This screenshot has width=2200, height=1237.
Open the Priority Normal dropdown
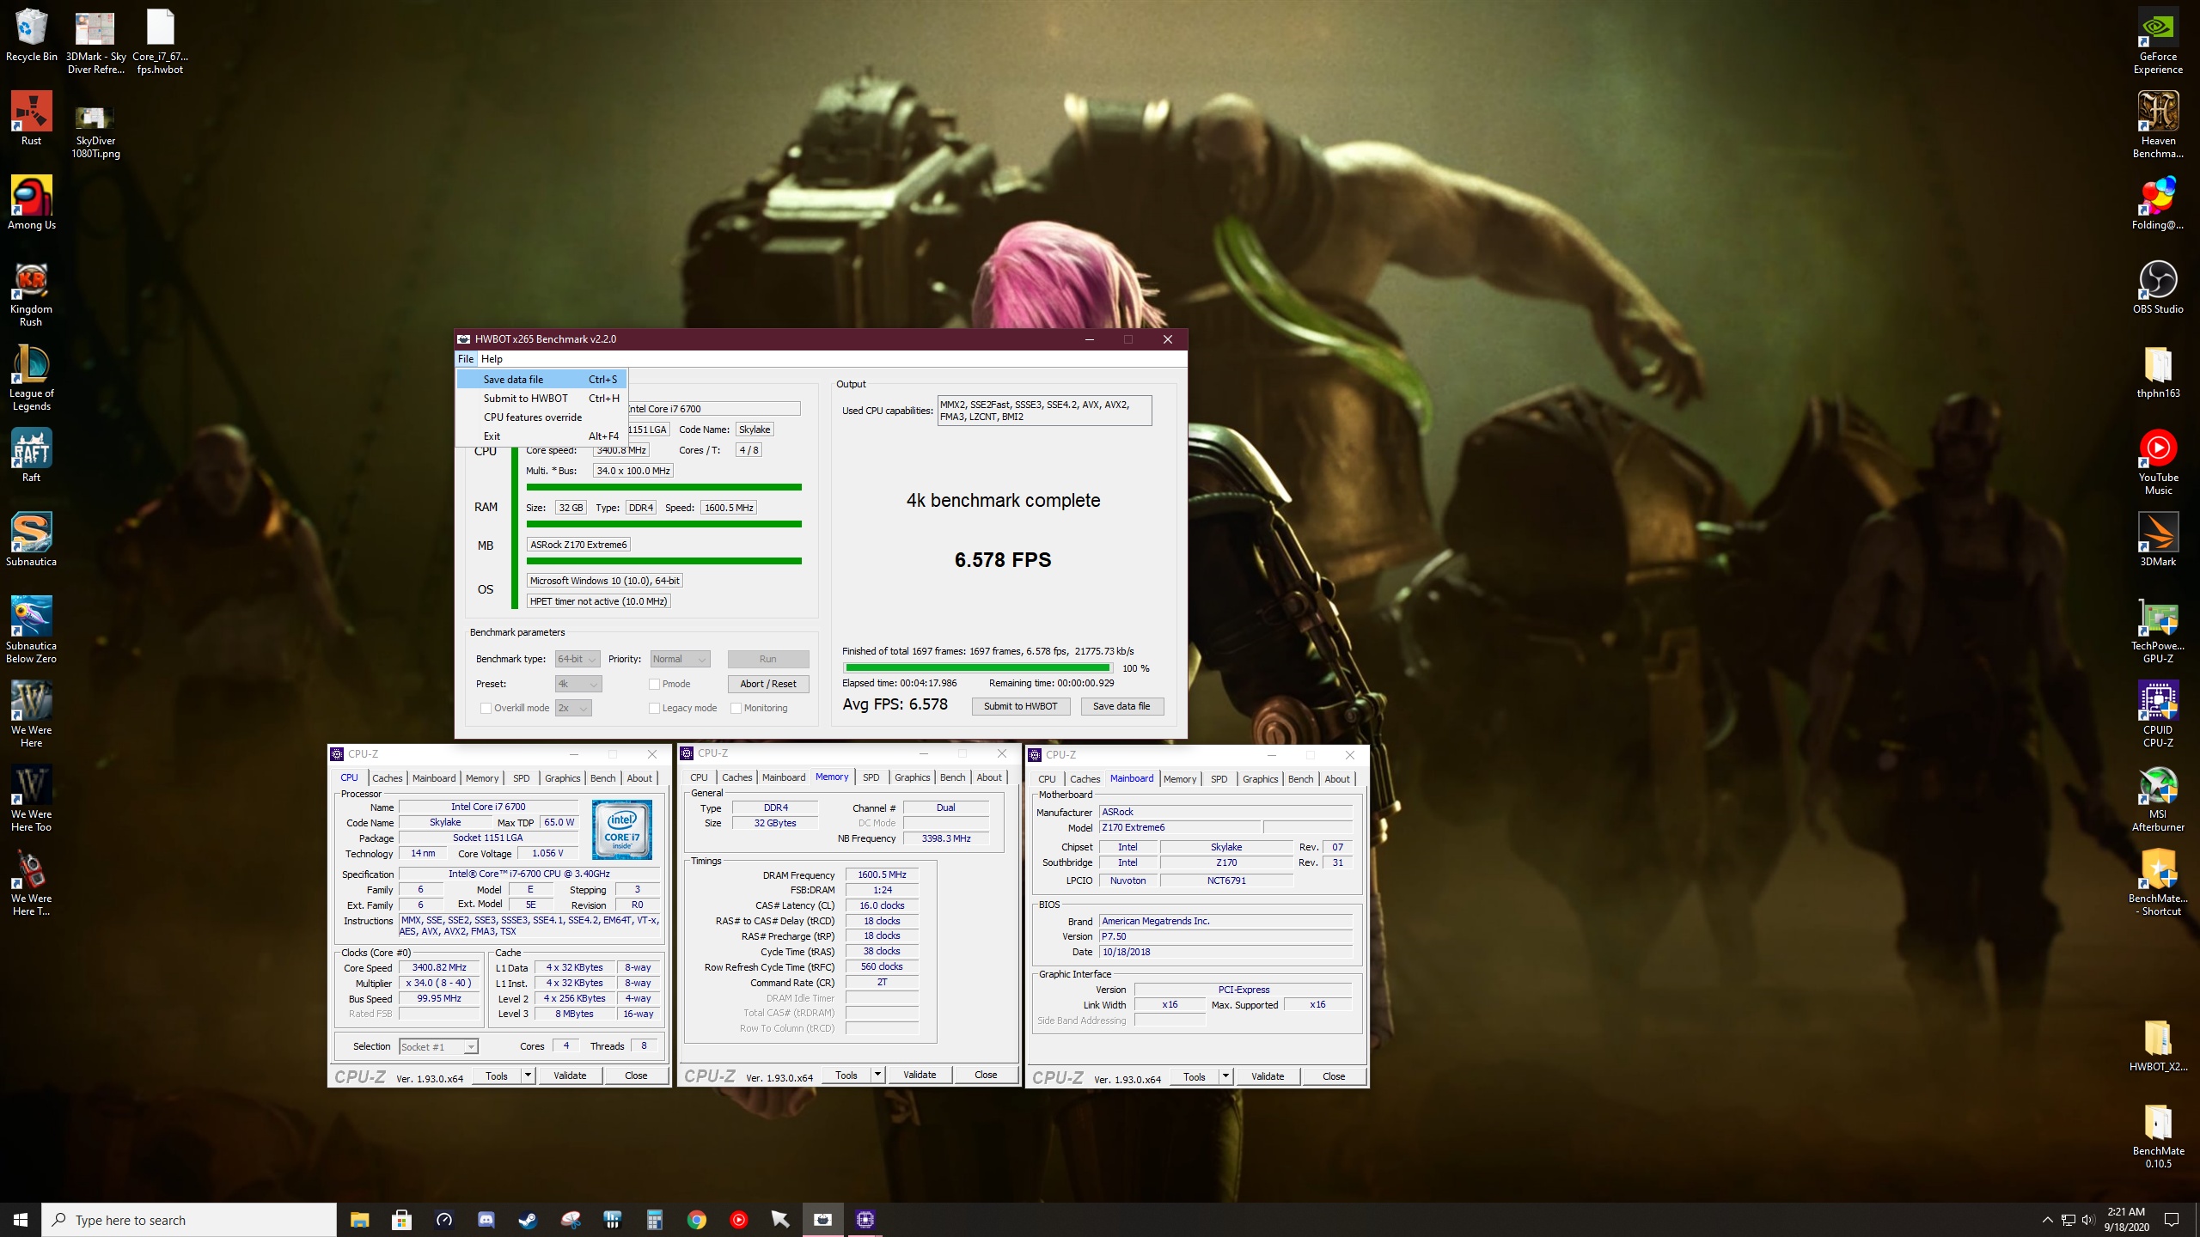pyautogui.click(x=680, y=659)
